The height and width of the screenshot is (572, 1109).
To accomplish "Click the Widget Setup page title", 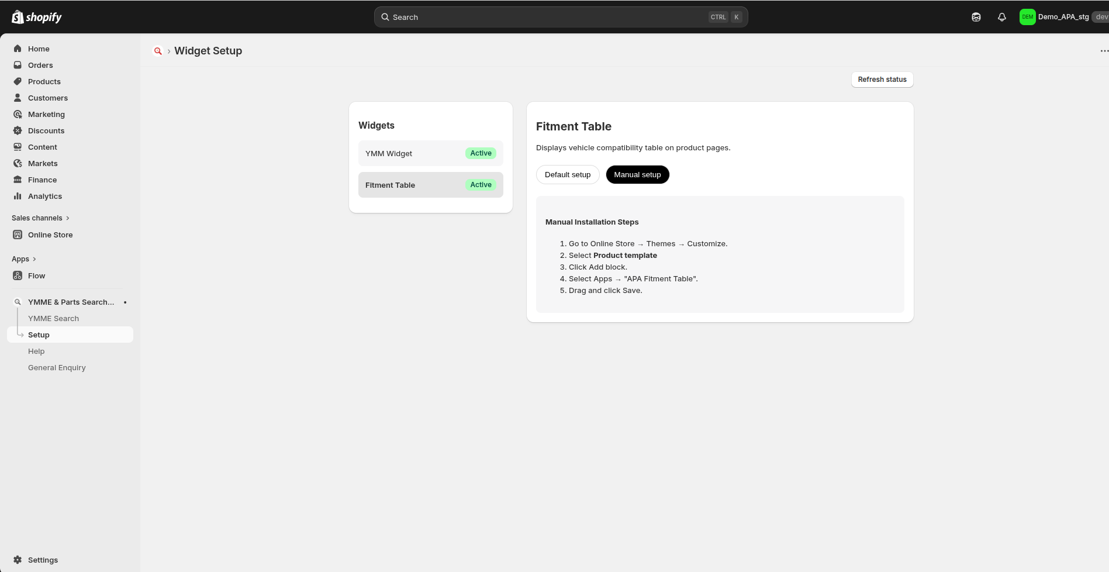I will 208,51.
